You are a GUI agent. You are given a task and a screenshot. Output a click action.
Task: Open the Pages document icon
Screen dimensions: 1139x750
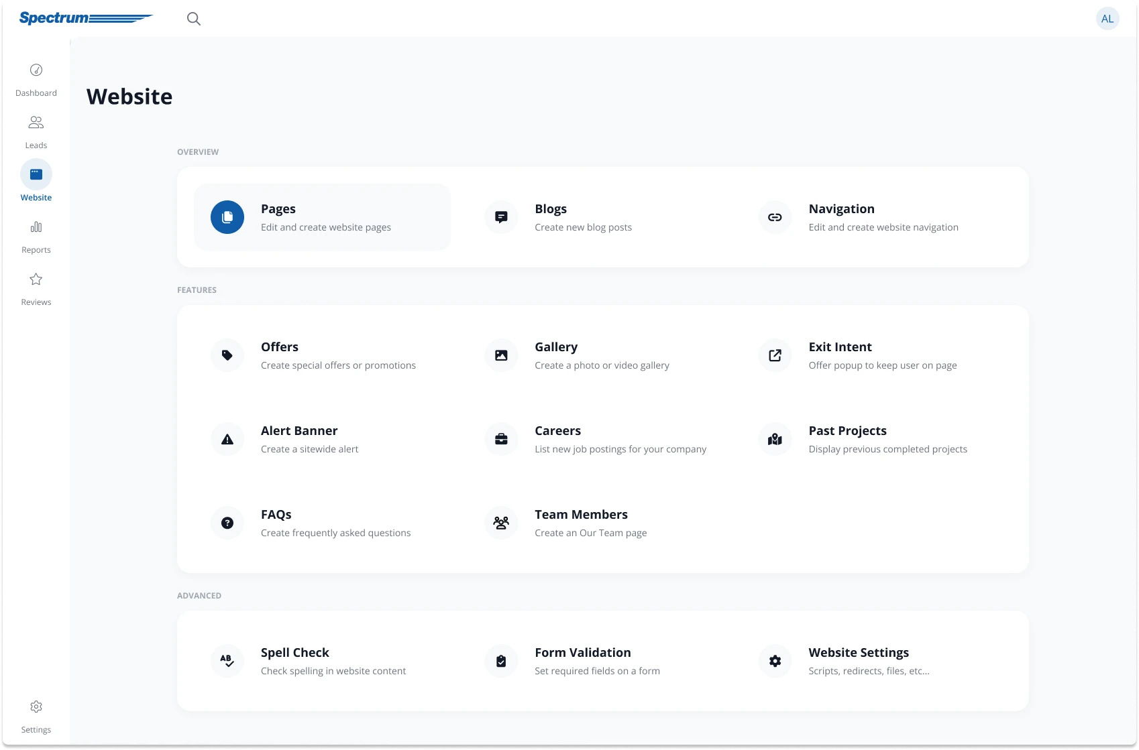[x=227, y=217]
